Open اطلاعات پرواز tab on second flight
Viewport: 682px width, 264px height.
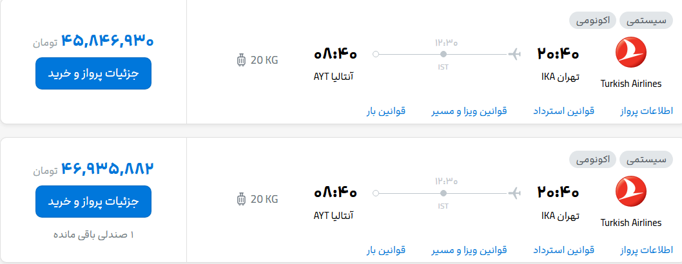pyautogui.click(x=646, y=250)
